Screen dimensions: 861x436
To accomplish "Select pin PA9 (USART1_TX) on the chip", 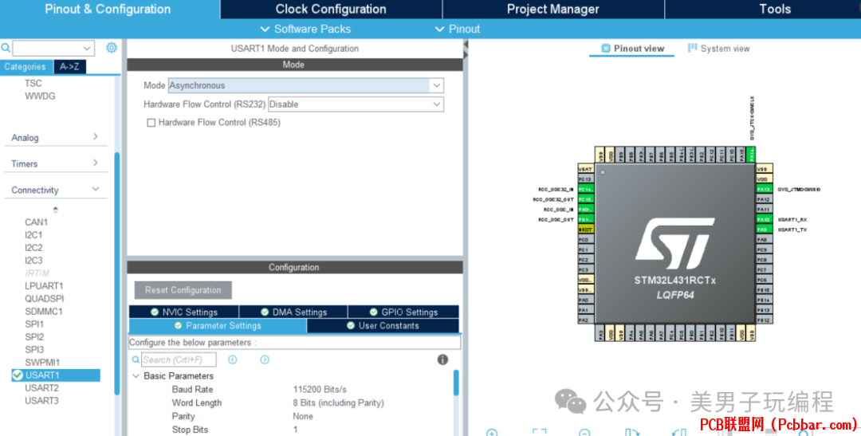I will tap(764, 230).
